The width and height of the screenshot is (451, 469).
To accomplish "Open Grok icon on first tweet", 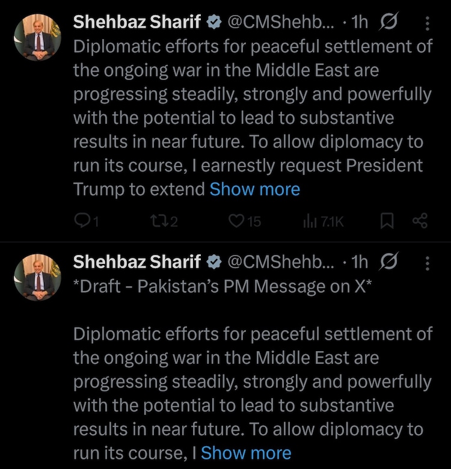I will pos(390,22).
